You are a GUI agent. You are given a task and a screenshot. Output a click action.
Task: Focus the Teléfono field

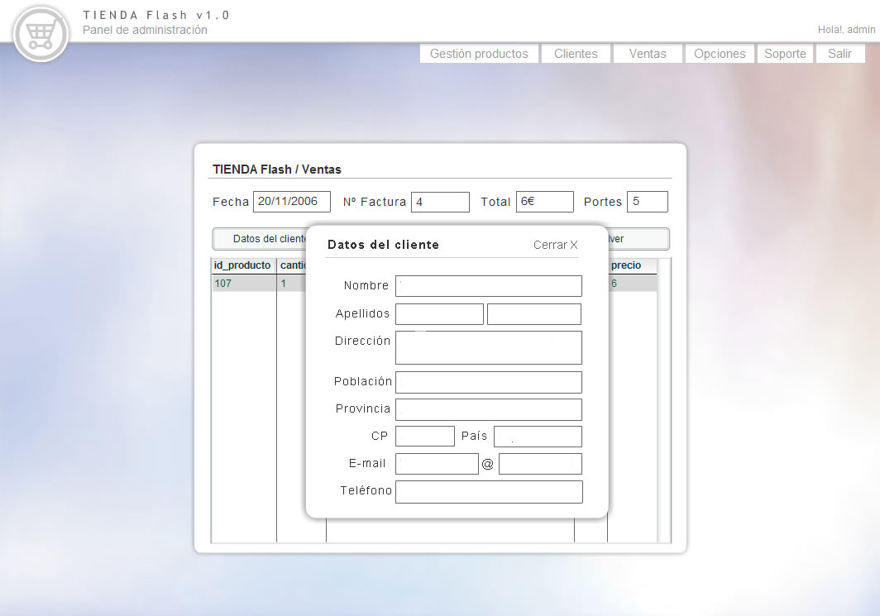tap(489, 492)
